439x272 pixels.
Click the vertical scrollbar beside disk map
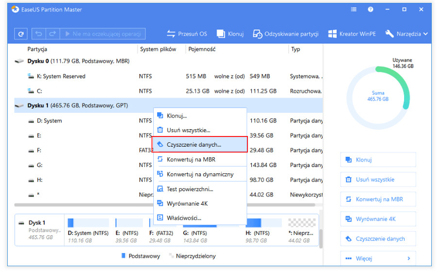[x=321, y=238]
